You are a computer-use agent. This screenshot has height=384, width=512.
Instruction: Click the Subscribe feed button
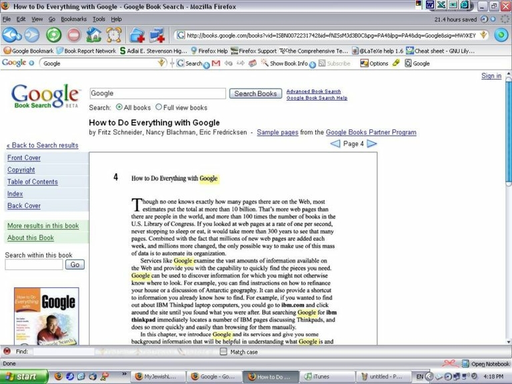pos(335,63)
